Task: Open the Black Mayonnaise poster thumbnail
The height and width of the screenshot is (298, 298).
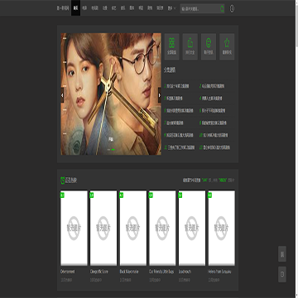Action: pos(133,228)
